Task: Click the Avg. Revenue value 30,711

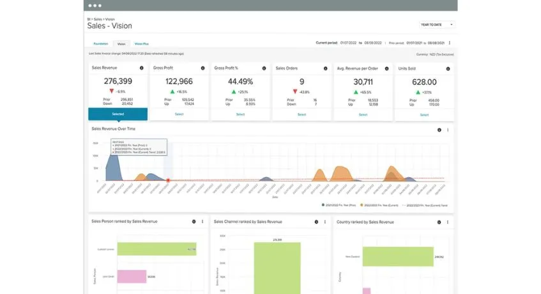Action: [363, 82]
